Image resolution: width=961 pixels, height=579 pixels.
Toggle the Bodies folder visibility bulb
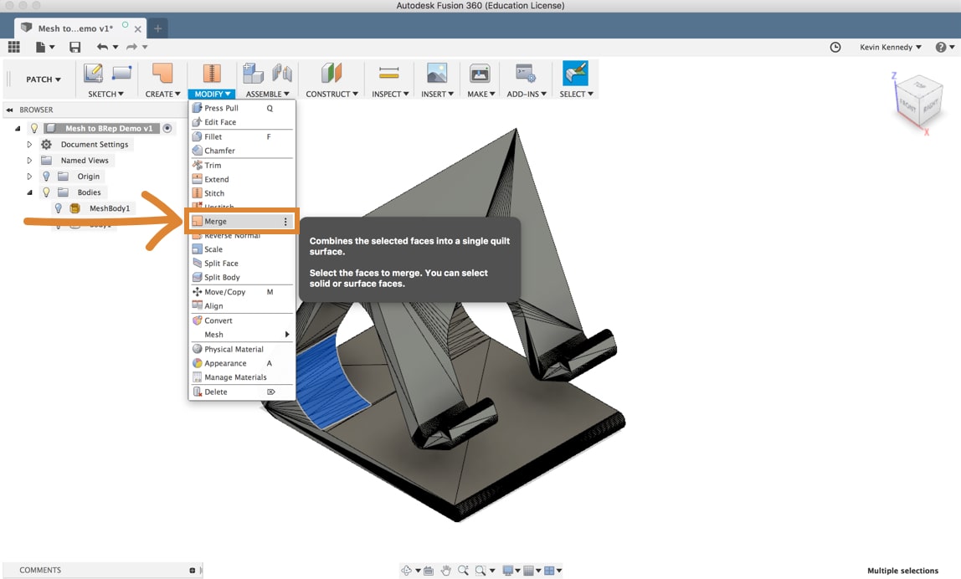(46, 192)
